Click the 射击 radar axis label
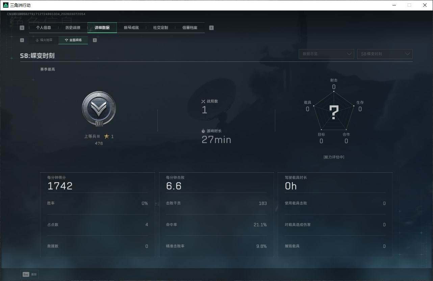Viewport: 433px width, 281px height. 334,80
